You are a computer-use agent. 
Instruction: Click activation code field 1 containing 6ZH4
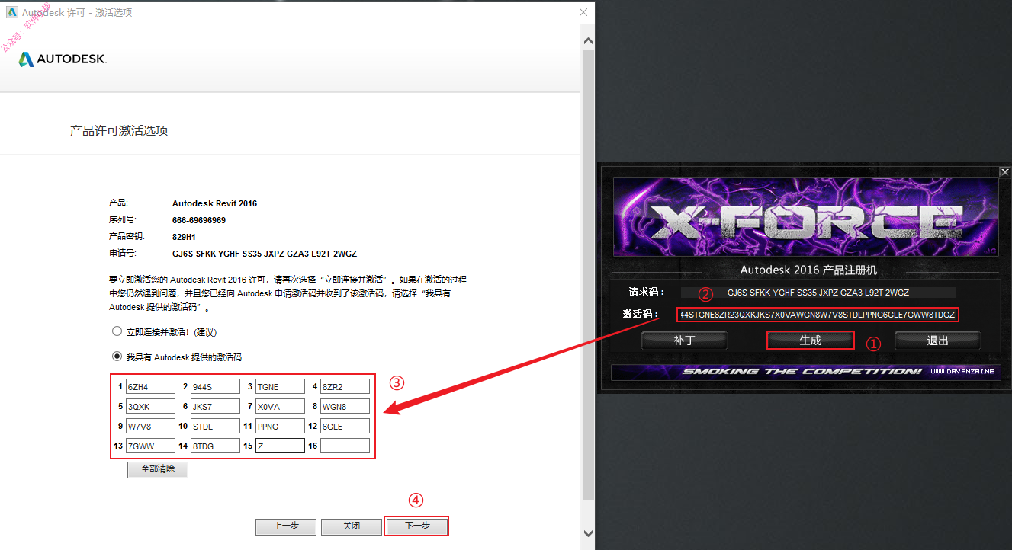150,386
